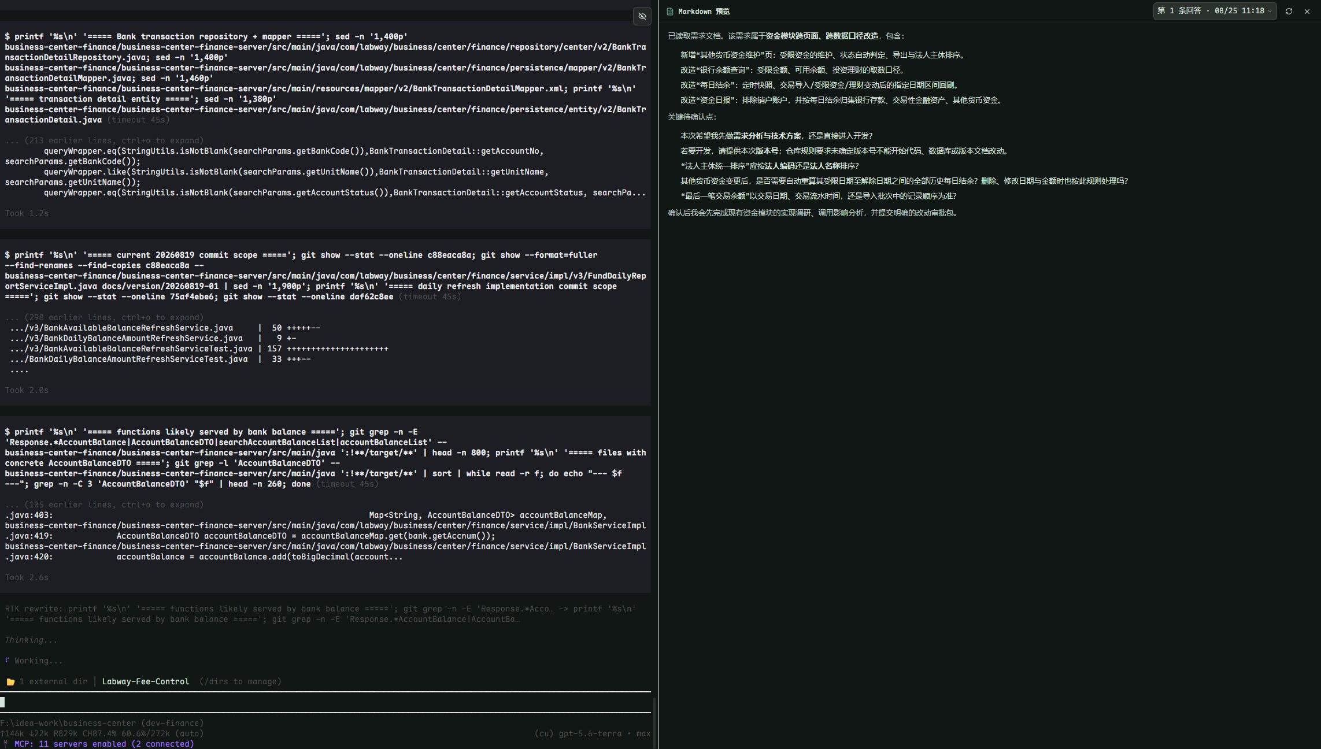Toggle the eye-slash visibility icon above terminal
Viewport: 1321px width, 749px height.
point(642,16)
